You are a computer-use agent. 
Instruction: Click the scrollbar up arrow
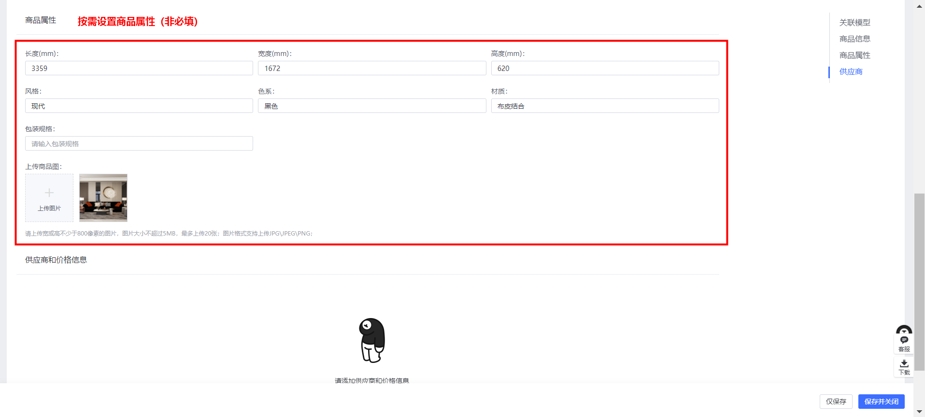(919, 6)
